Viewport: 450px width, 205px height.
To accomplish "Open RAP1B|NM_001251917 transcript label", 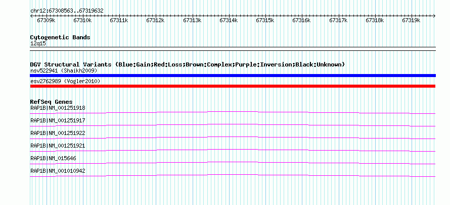I will (x=58, y=121).
